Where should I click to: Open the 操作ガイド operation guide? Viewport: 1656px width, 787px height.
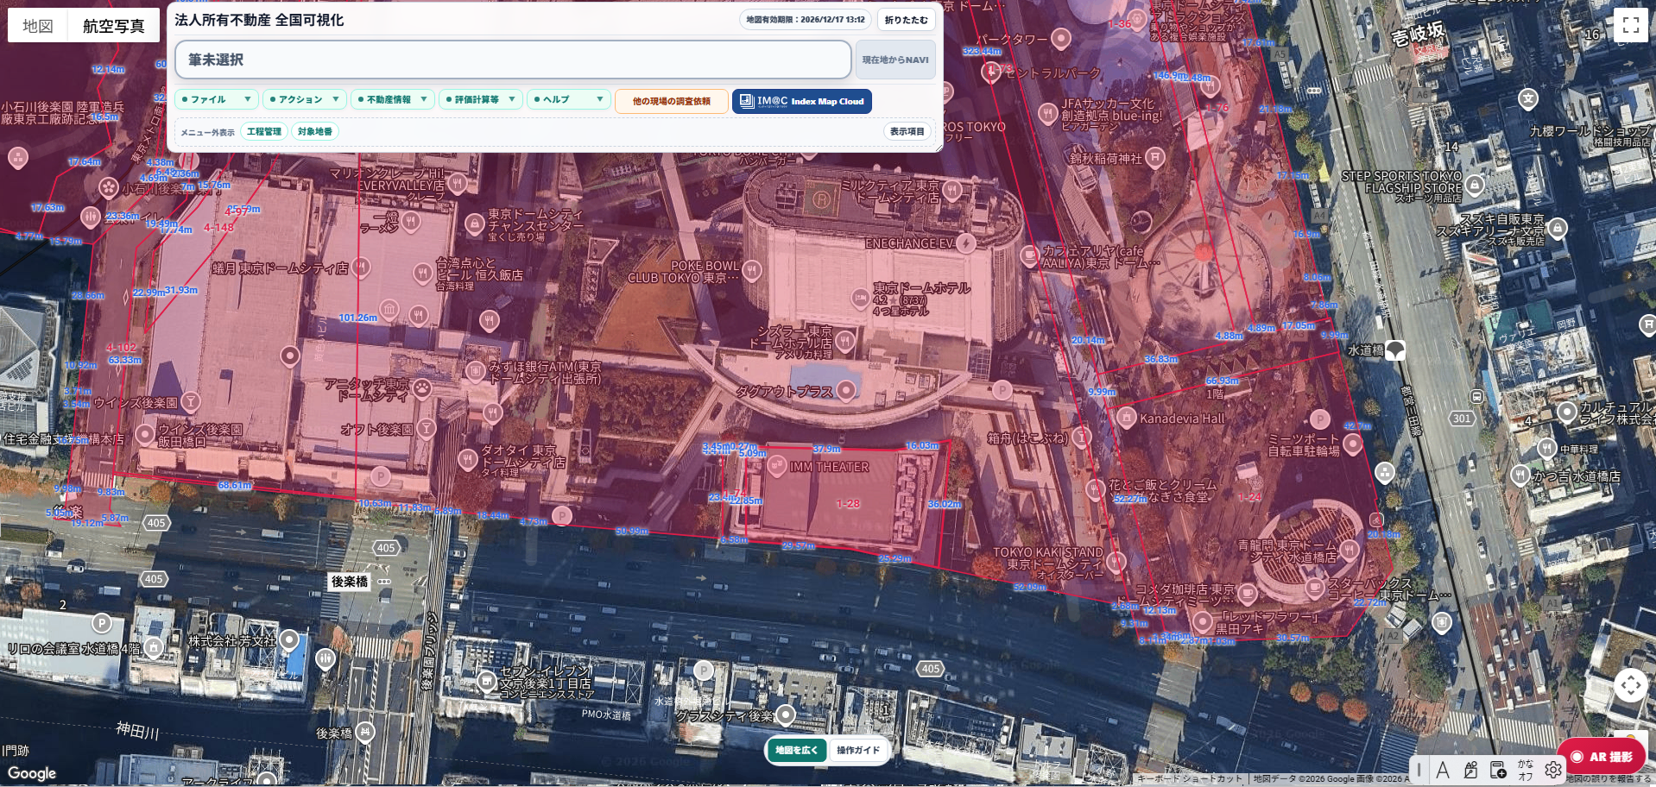click(x=858, y=750)
